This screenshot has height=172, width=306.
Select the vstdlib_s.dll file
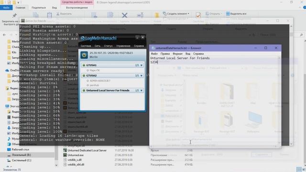[72, 160]
